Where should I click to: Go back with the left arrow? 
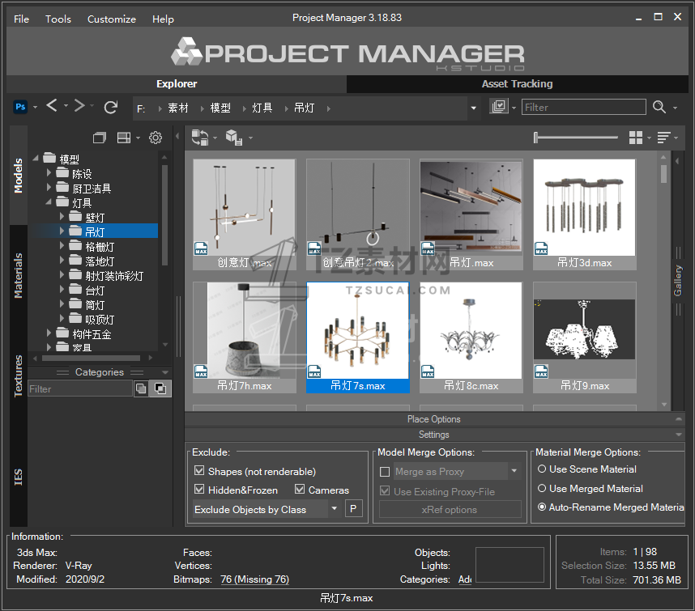[x=52, y=106]
